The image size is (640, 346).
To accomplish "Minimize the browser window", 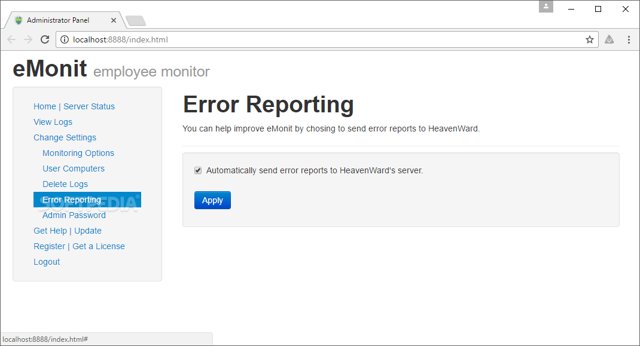I will pyautogui.click(x=571, y=9).
